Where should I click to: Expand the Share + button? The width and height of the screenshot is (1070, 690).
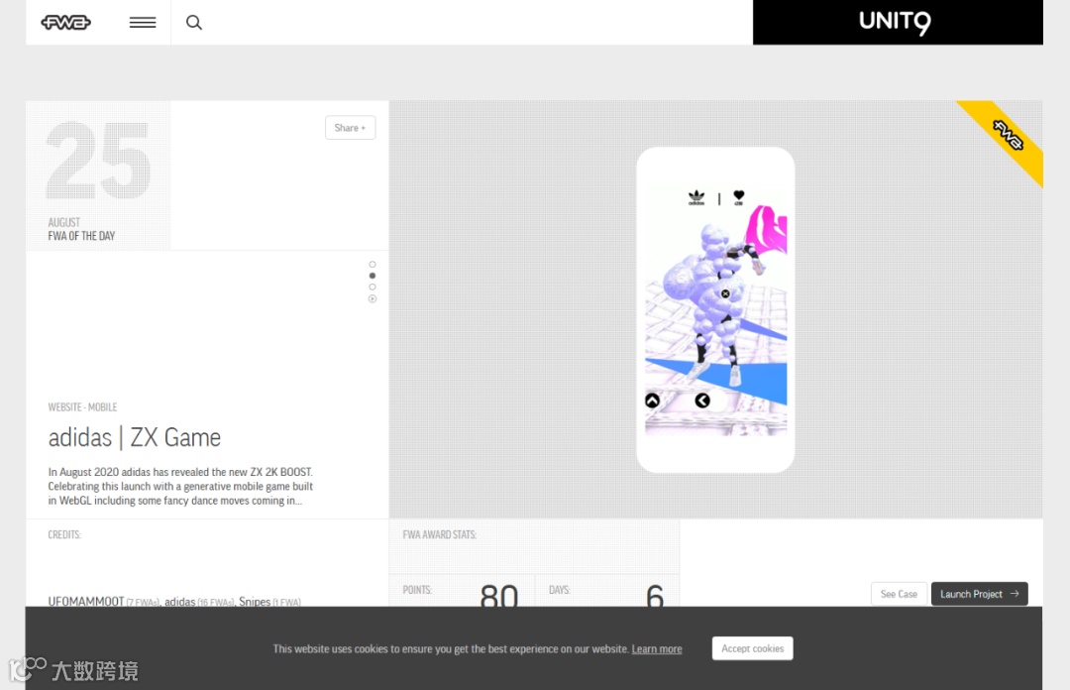click(x=350, y=128)
